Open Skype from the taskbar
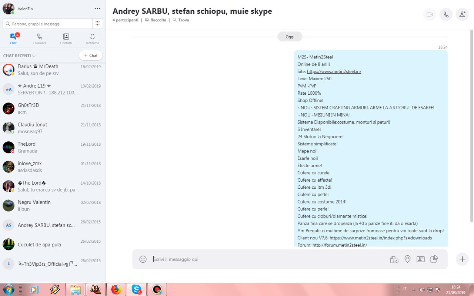Image resolution: width=474 pixels, height=296 pixels. click(136, 289)
